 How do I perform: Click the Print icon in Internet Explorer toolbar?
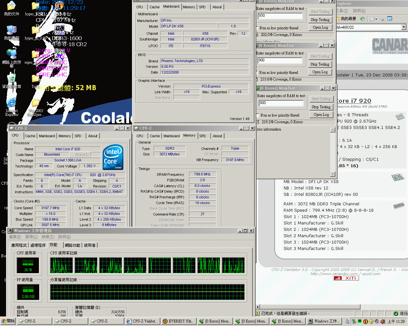coord(382,19)
